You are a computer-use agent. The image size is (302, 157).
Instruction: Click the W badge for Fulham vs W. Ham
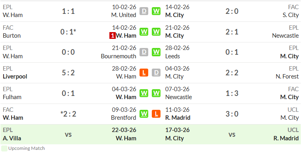click(x=144, y=94)
